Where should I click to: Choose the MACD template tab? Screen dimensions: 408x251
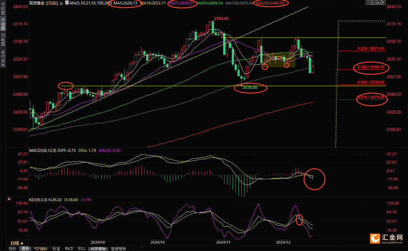[69, 248]
